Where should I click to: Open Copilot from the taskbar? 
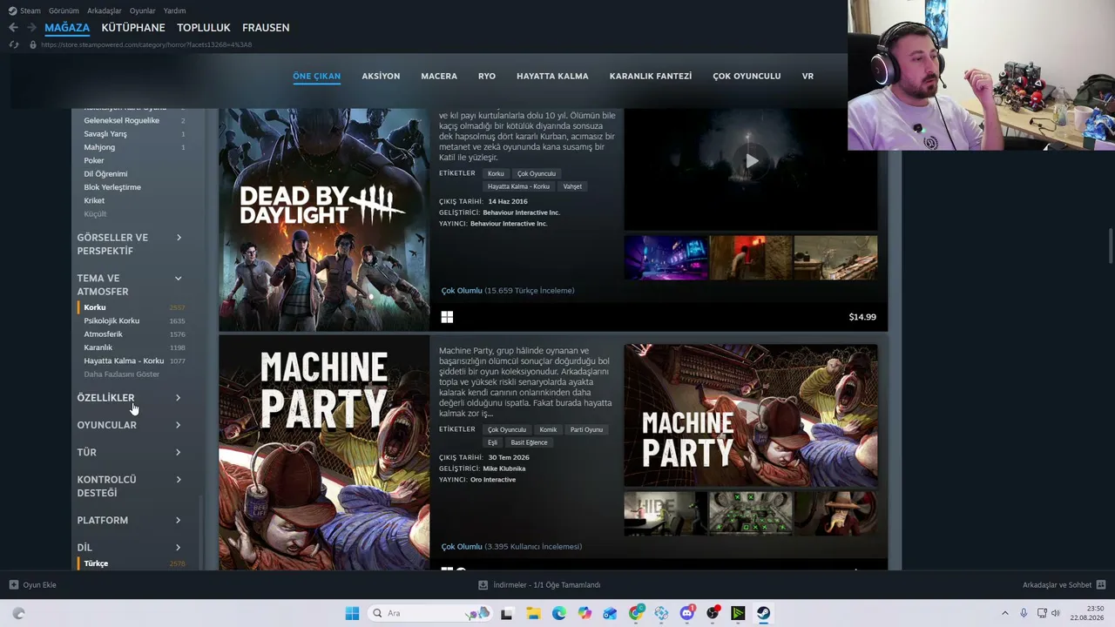click(585, 613)
